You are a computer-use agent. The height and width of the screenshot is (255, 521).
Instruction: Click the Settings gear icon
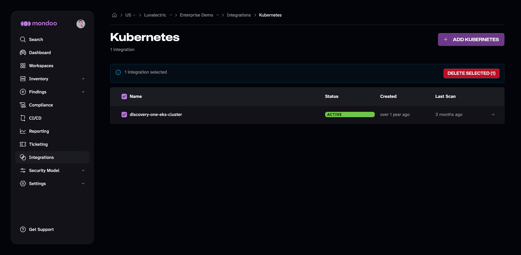(23, 183)
